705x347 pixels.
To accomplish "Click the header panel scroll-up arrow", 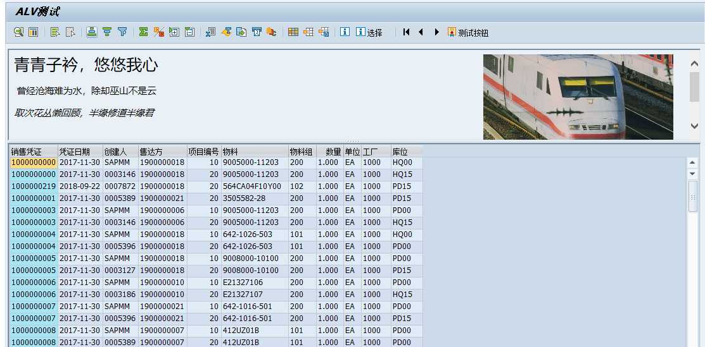I will pyautogui.click(x=694, y=64).
